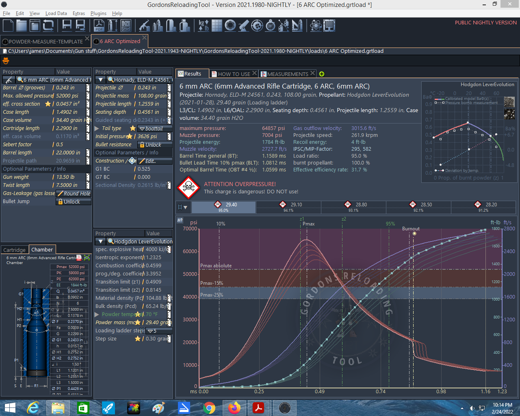Toggle the Bullet Jump Unlock lock
Screen dimensions: 520x416
[73, 201]
